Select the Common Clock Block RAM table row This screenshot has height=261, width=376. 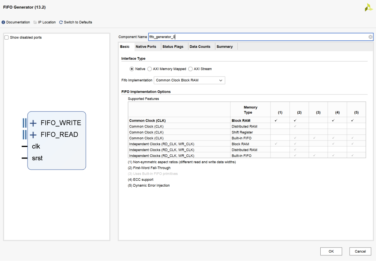(x=247, y=121)
